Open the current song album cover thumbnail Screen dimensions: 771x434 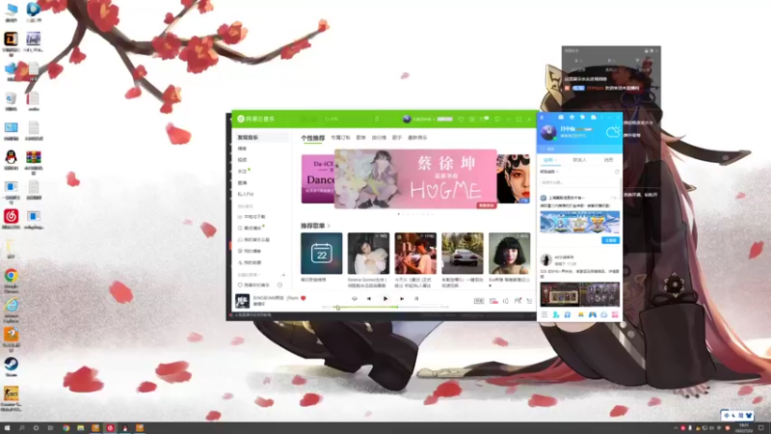coord(242,301)
